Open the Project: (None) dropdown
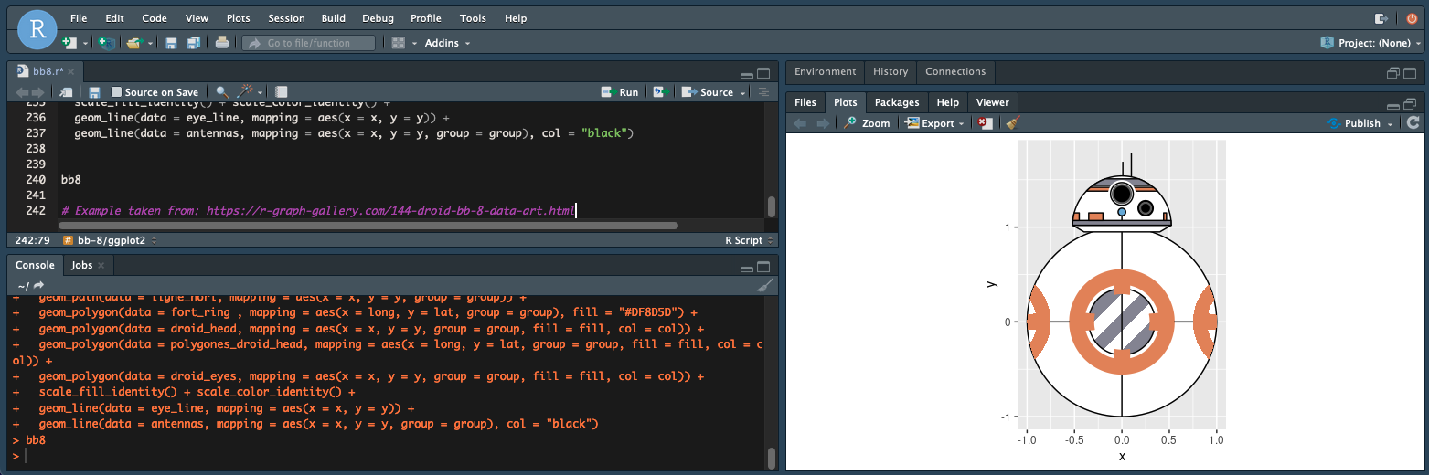1429x475 pixels. coord(1371,43)
